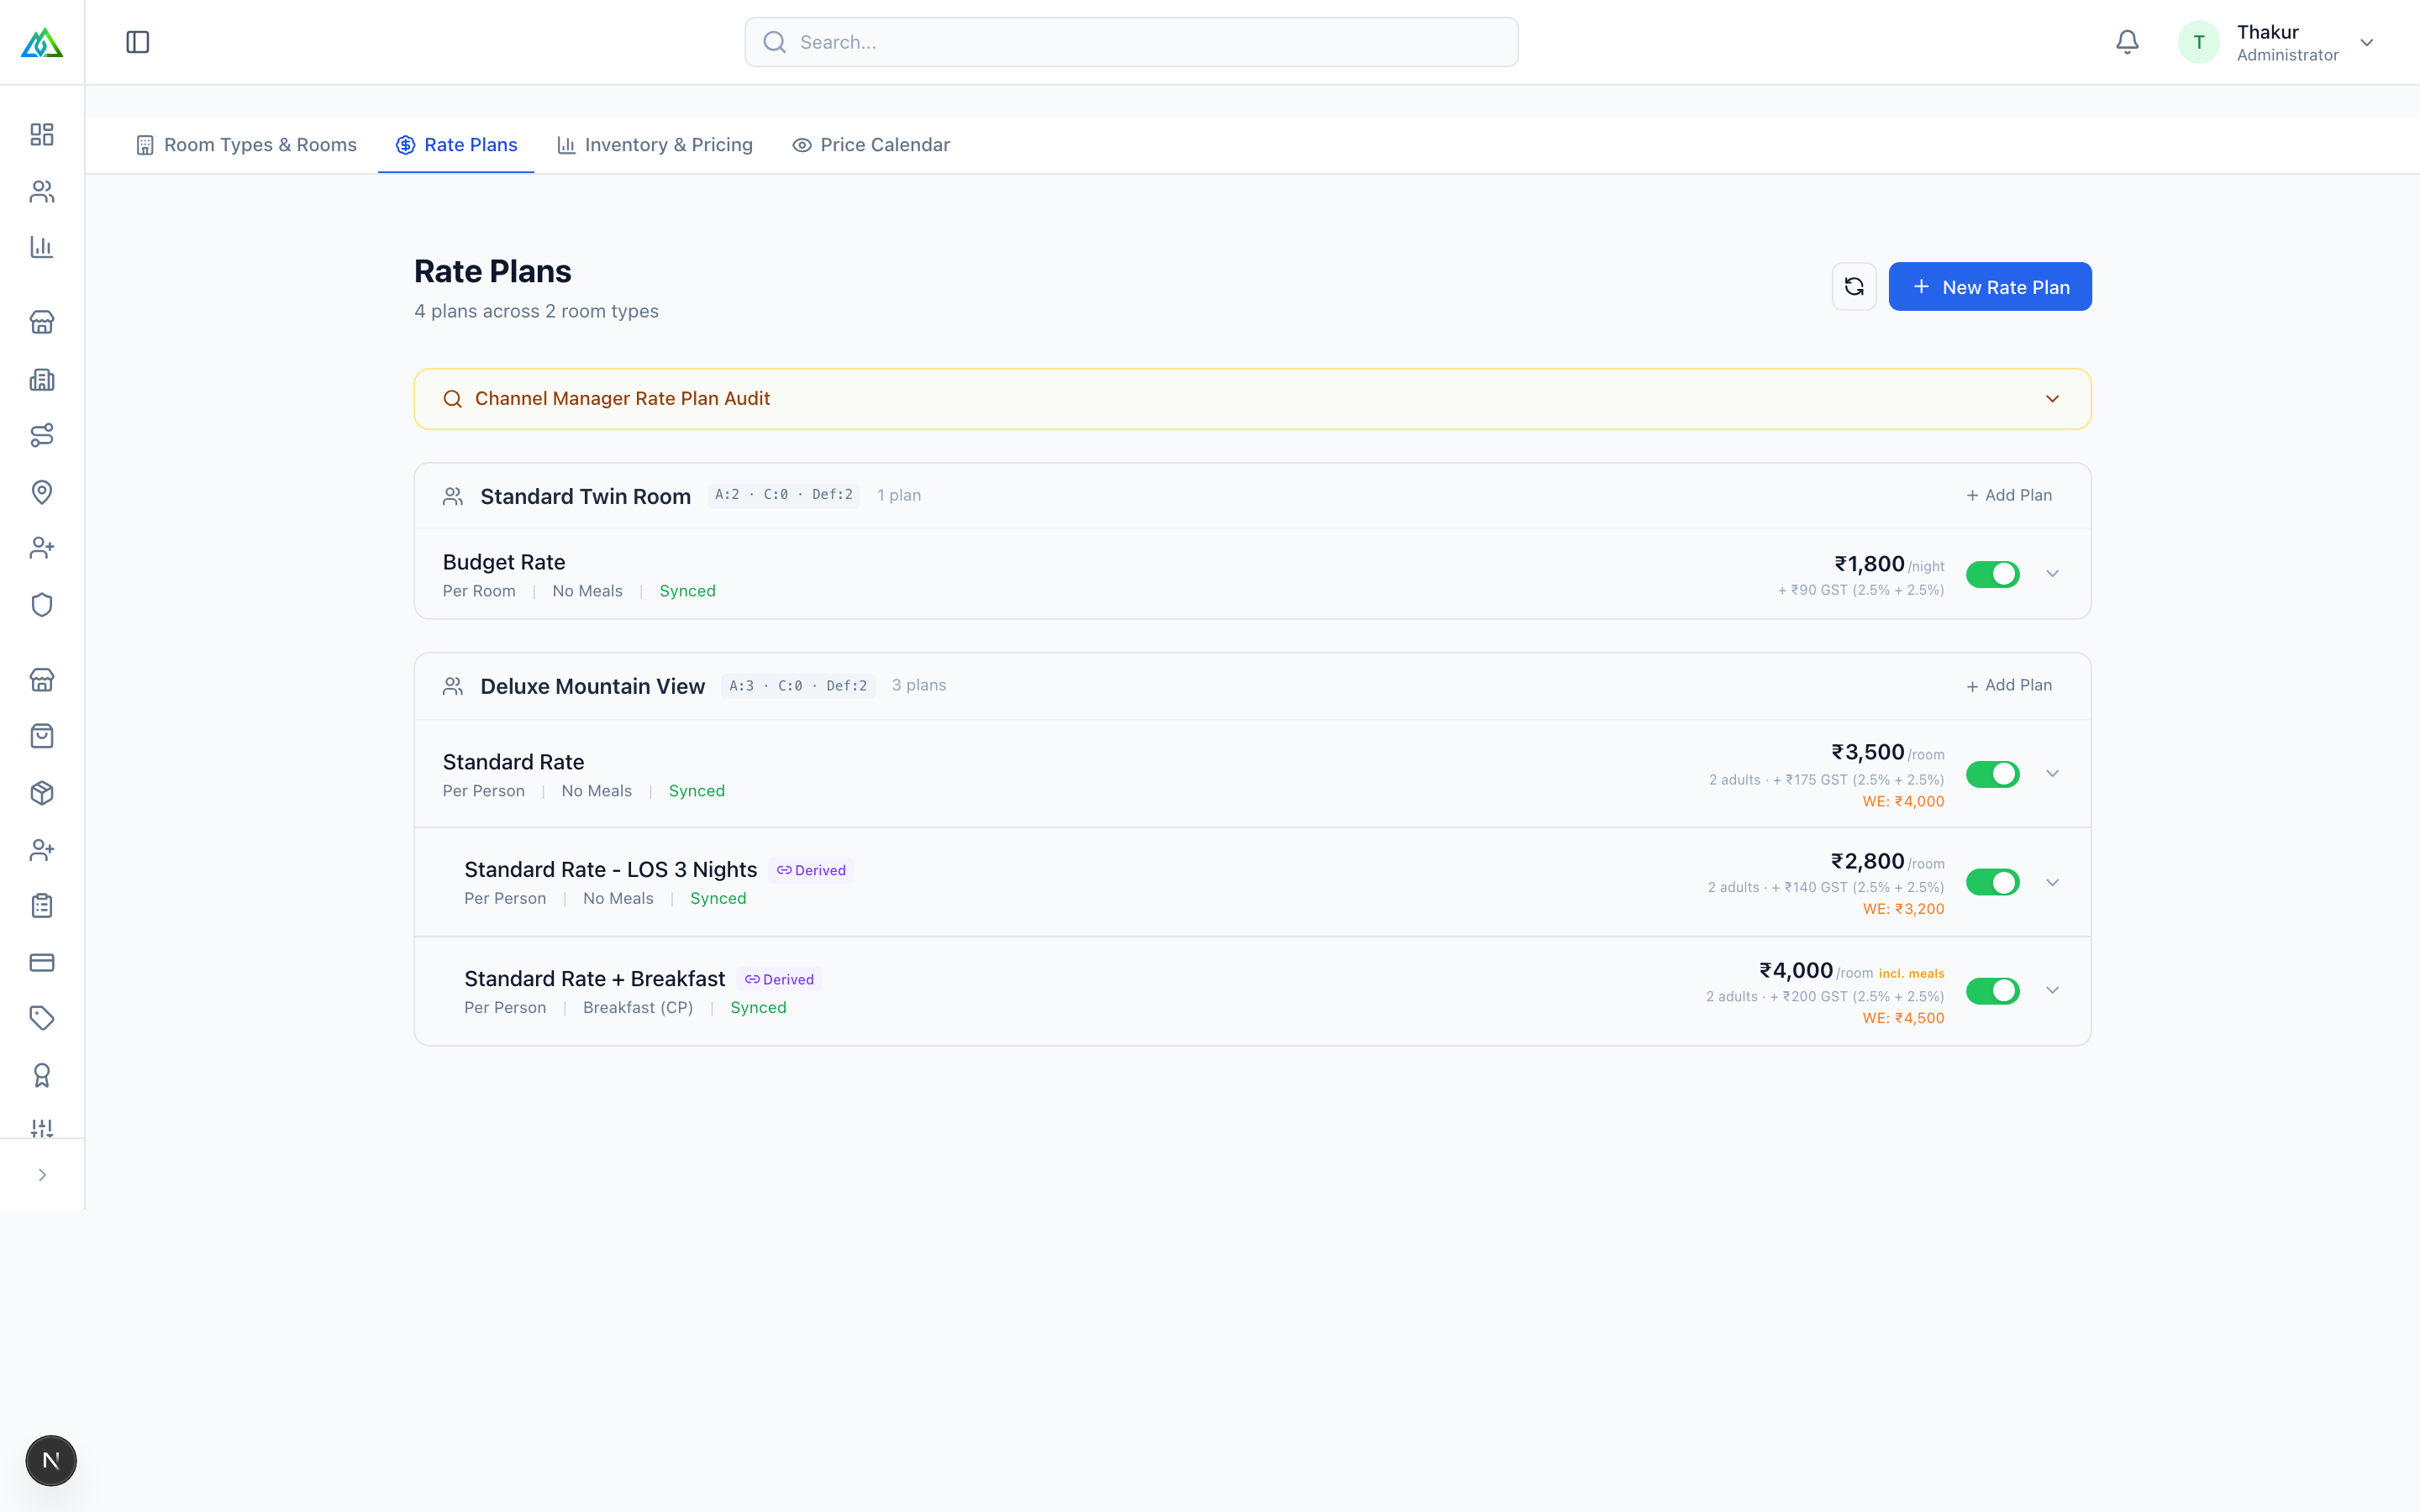Expand the Budget Rate plan details
The image size is (2420, 1512).
tap(2052, 574)
